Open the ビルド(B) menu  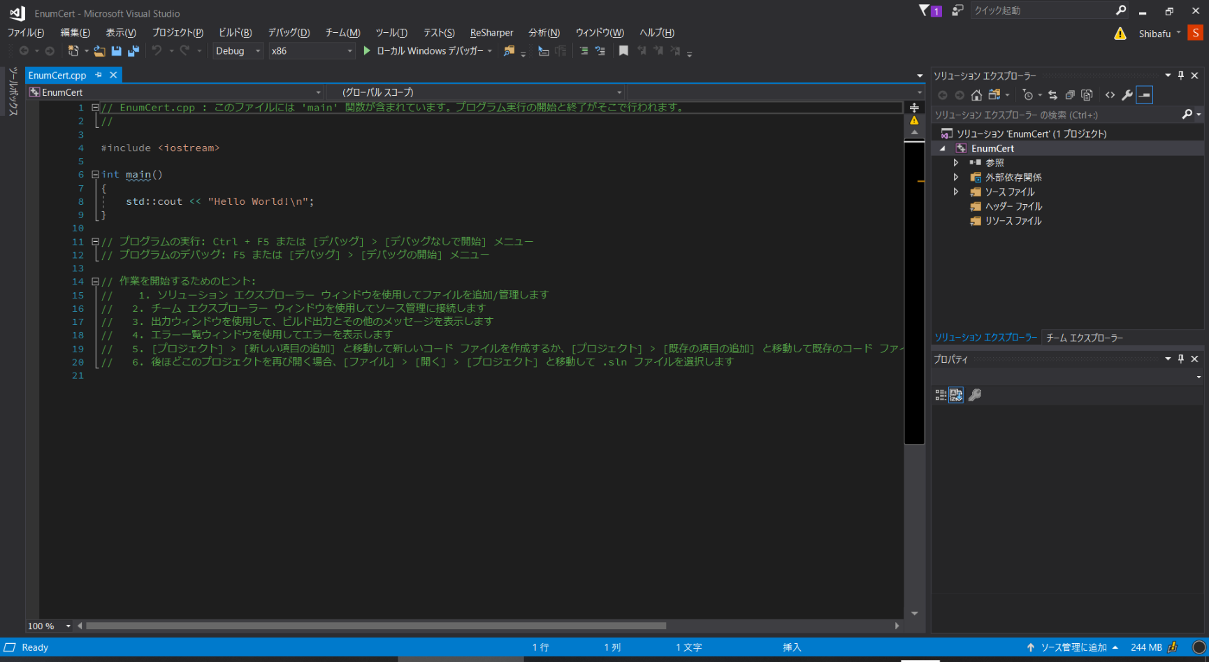click(235, 33)
